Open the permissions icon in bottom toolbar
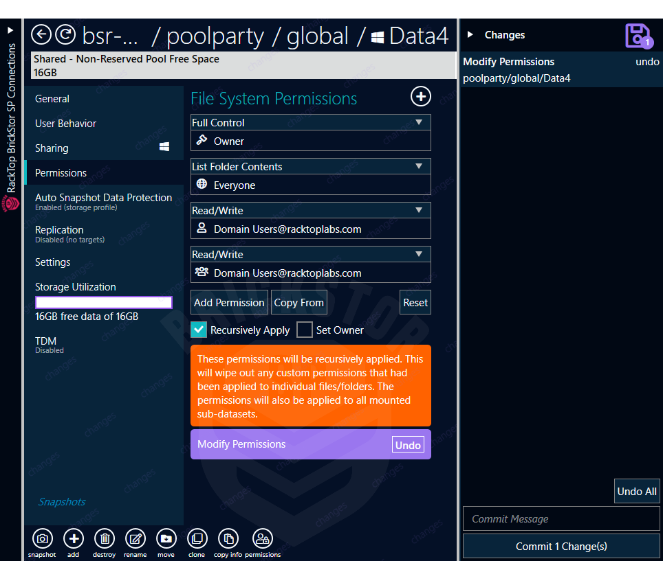The width and height of the screenshot is (663, 561). 262,540
